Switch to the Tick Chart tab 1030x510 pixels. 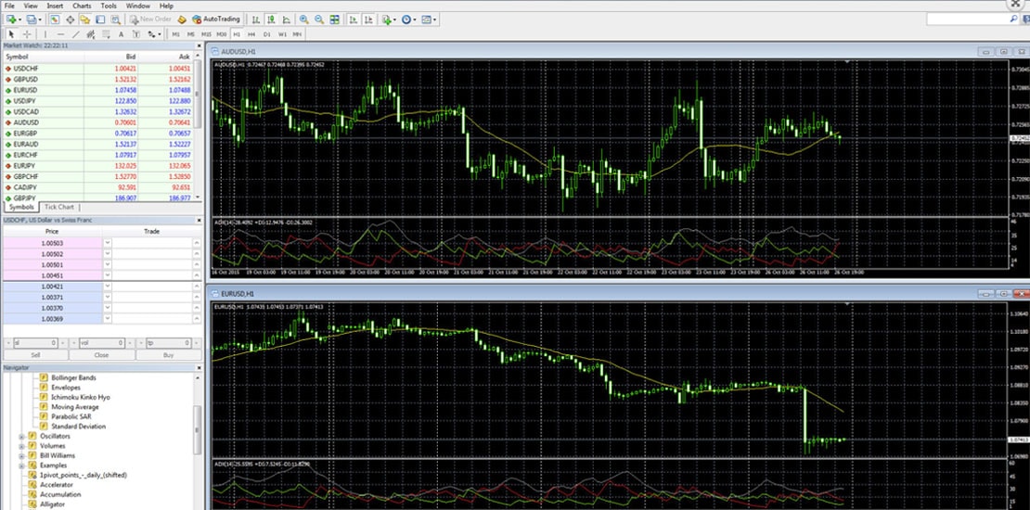[x=60, y=208]
